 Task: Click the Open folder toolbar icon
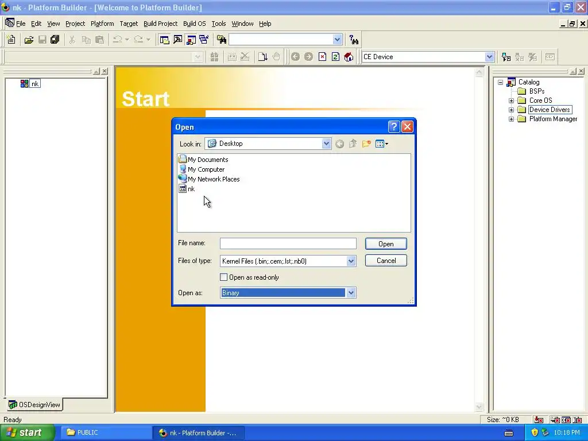[29, 40]
